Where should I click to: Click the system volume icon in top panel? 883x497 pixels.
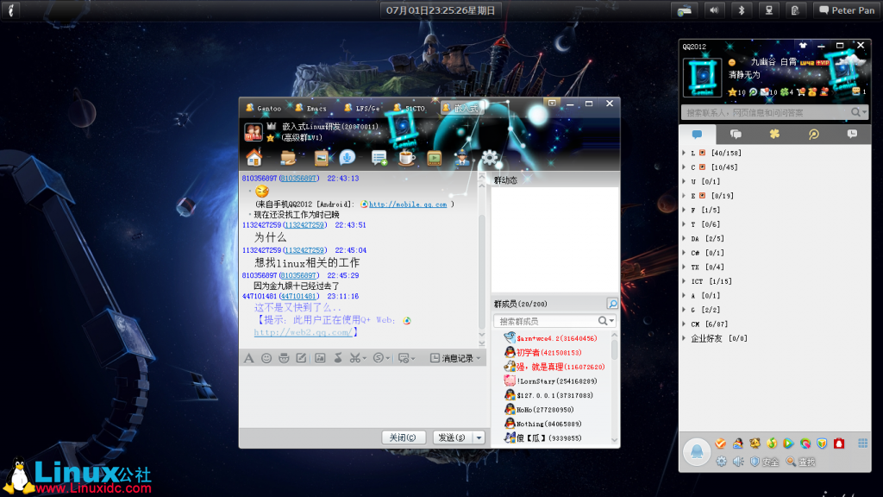click(x=713, y=10)
